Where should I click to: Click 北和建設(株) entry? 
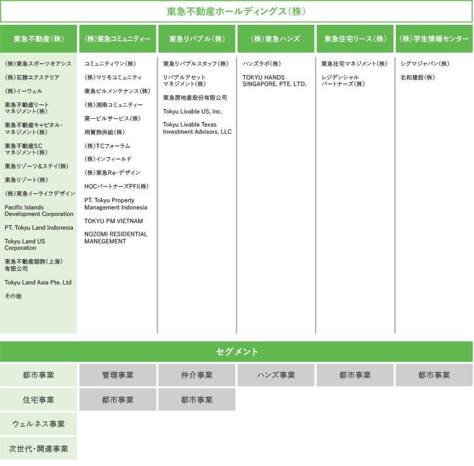pos(417,77)
